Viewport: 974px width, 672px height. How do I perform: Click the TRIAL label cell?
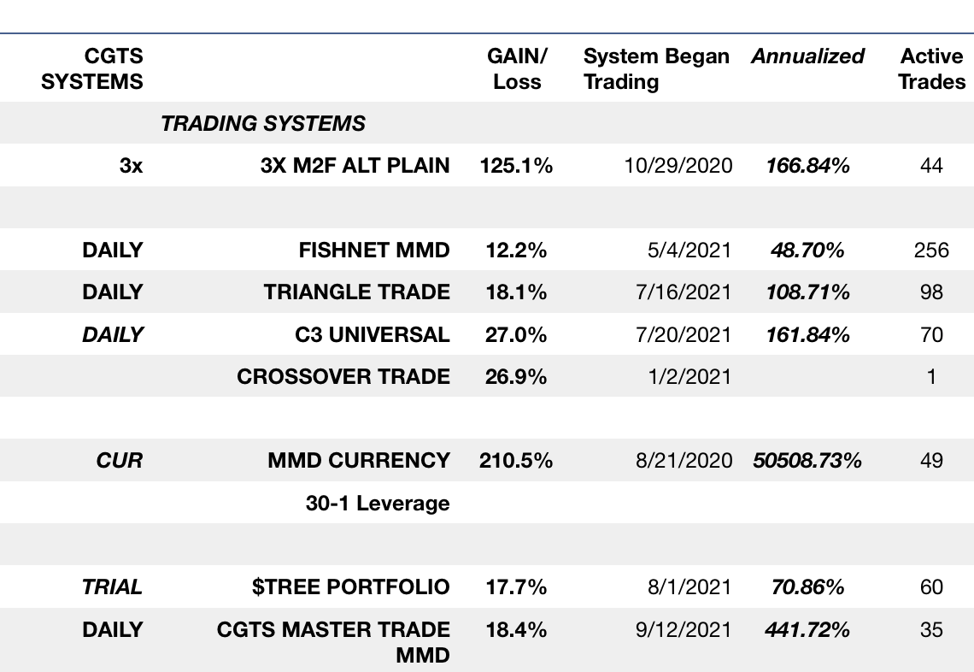(x=112, y=587)
